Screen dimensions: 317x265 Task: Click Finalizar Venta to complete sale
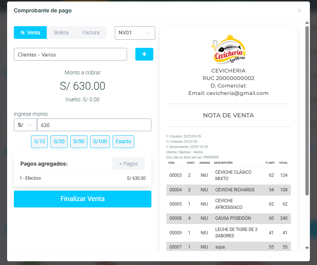pos(83,199)
